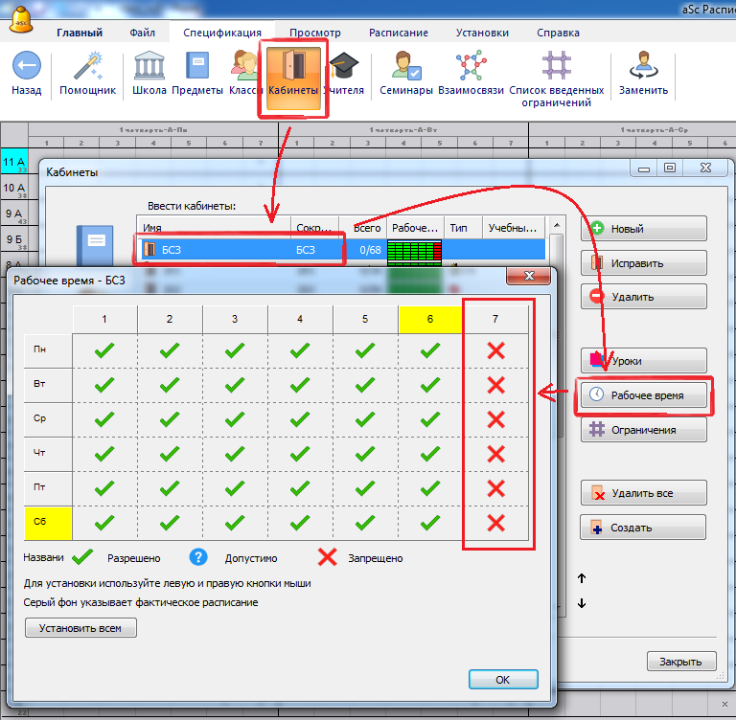The width and height of the screenshot is (736, 720).
Task: Open the Школа settings icon
Action: pos(149,67)
